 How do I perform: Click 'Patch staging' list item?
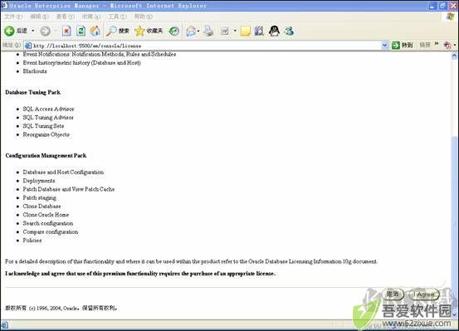(x=40, y=197)
